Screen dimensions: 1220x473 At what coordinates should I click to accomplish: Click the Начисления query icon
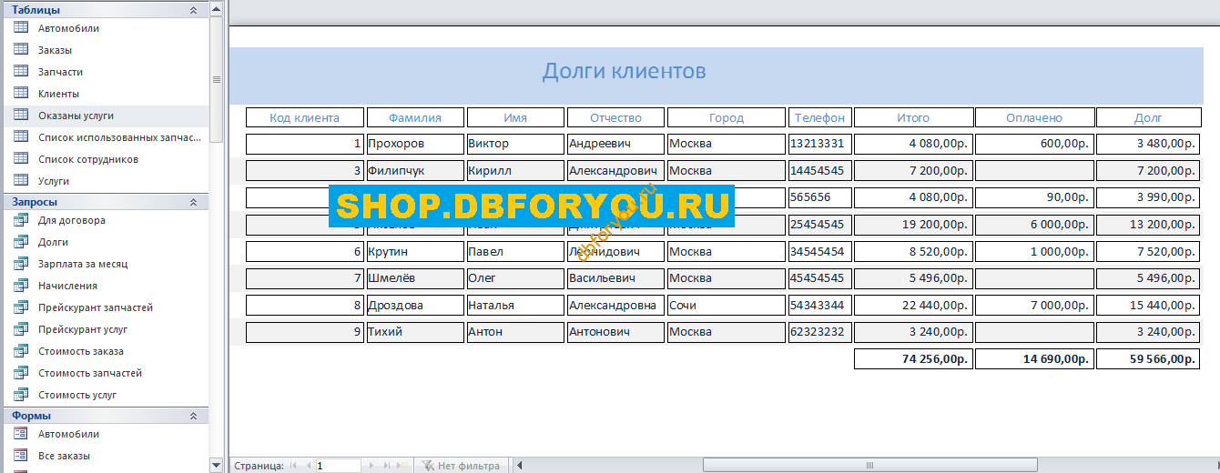(x=21, y=286)
